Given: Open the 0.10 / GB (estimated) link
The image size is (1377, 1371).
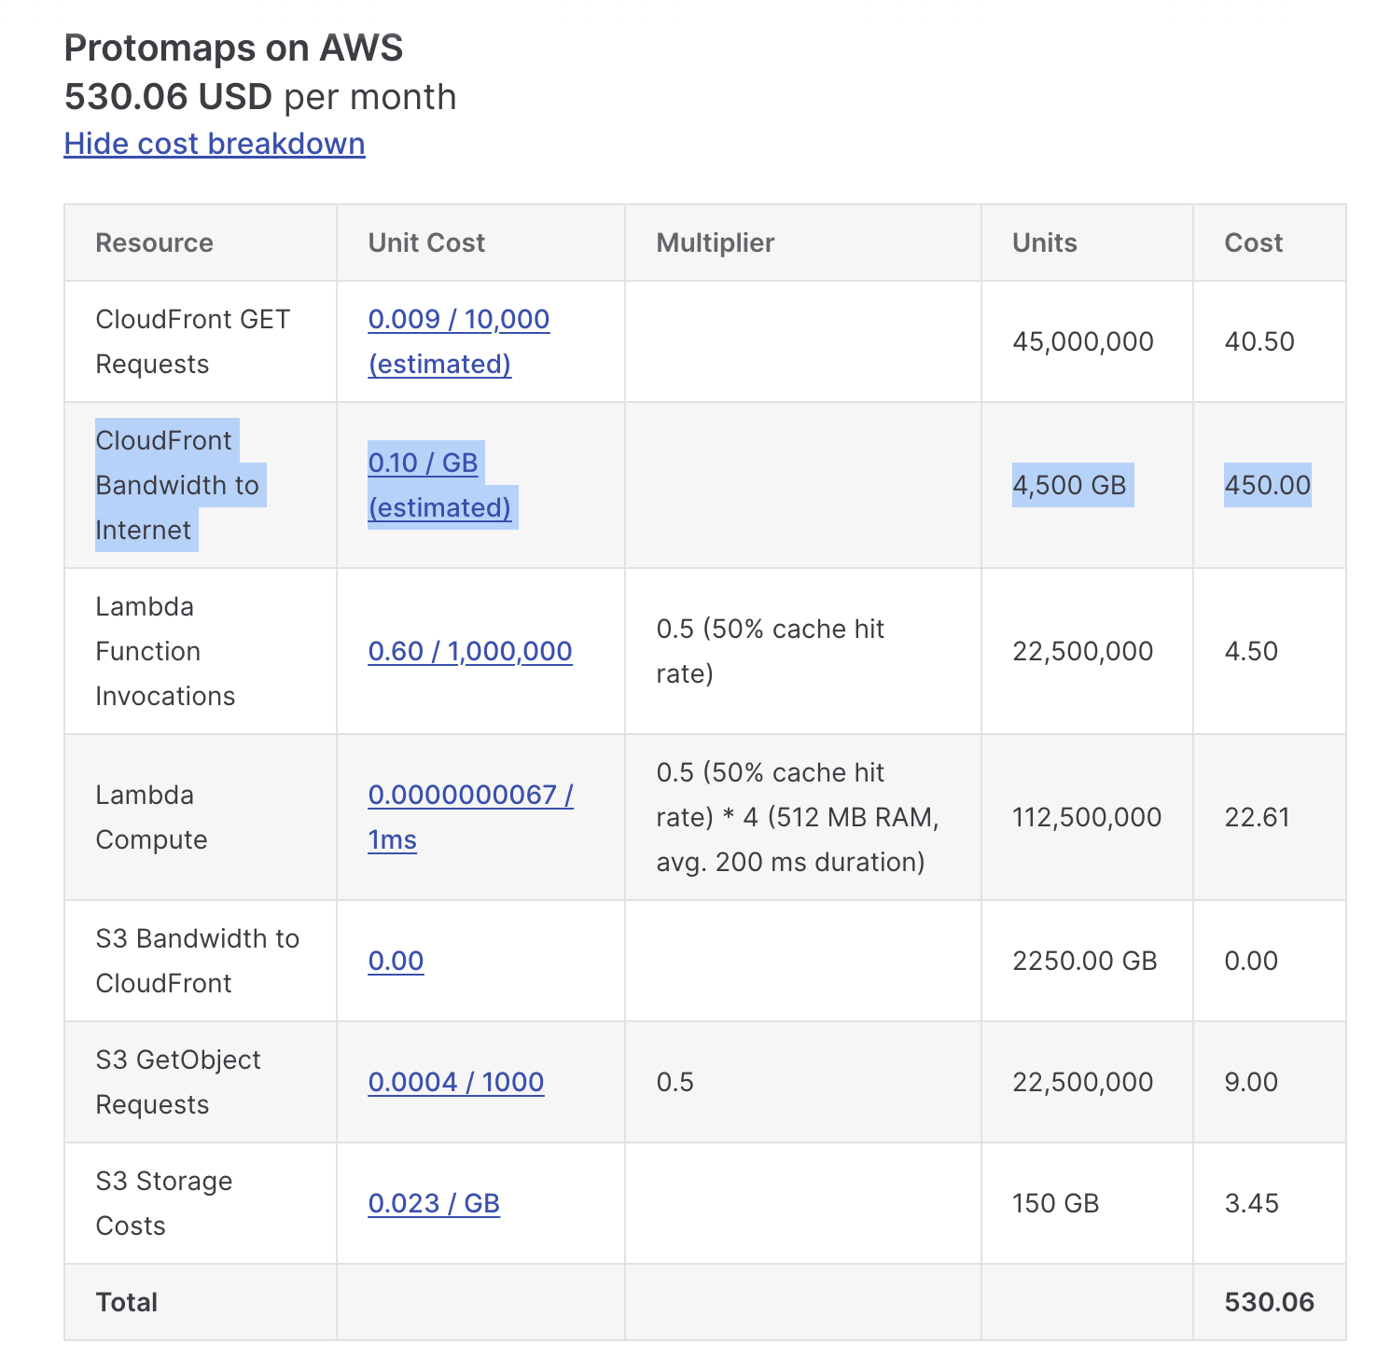Looking at the screenshot, I should 439,485.
